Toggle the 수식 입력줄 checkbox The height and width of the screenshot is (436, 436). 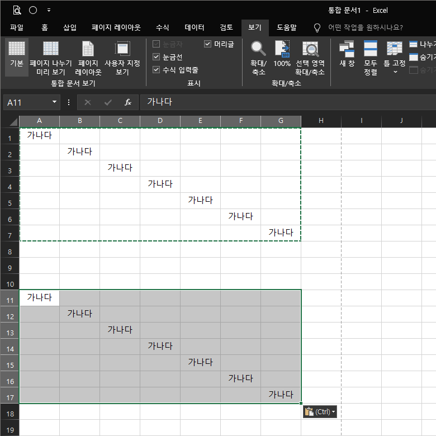(157, 70)
